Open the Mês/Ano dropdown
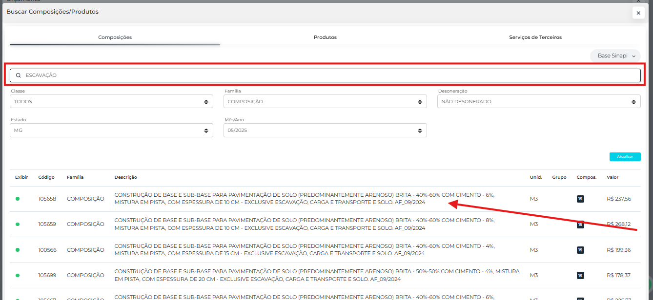653x300 pixels. (325, 131)
